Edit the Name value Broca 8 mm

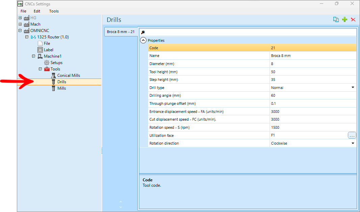coord(313,56)
